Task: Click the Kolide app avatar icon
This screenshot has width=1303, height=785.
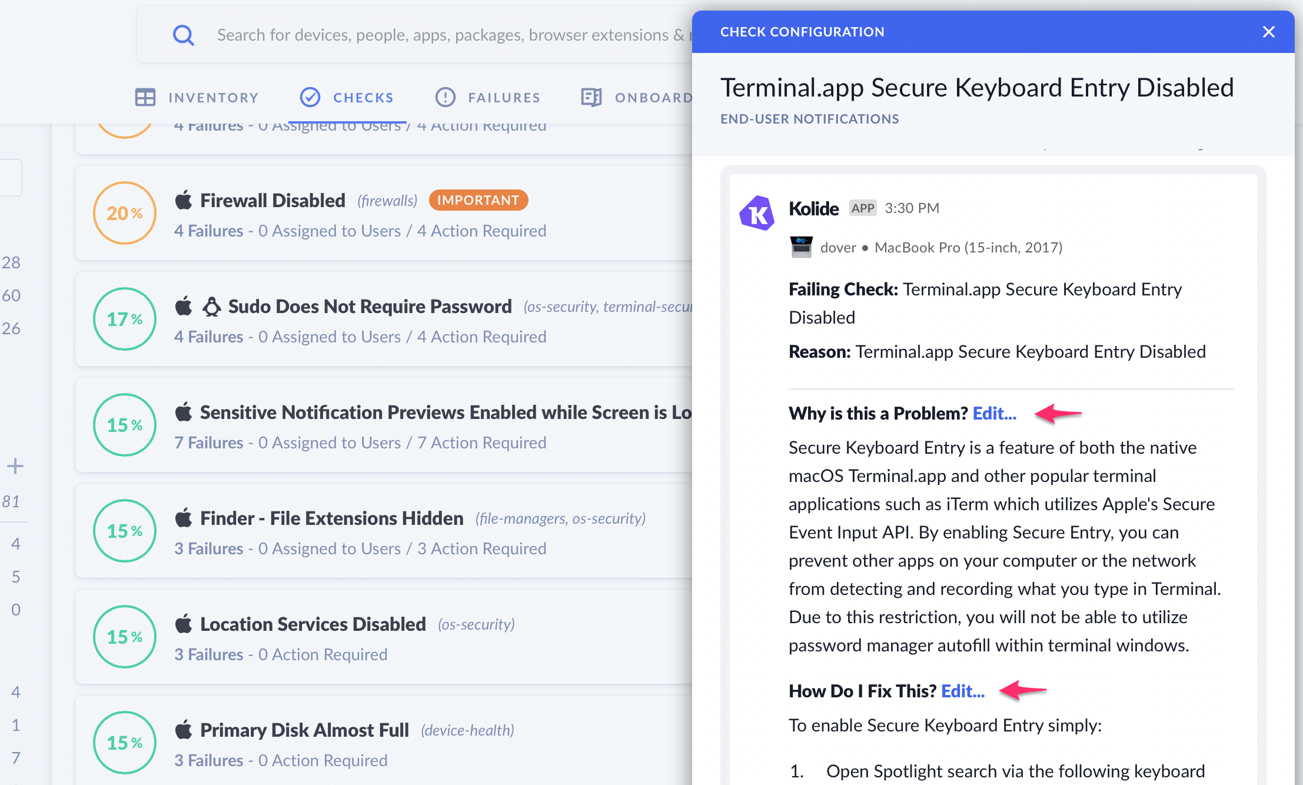Action: 757,212
